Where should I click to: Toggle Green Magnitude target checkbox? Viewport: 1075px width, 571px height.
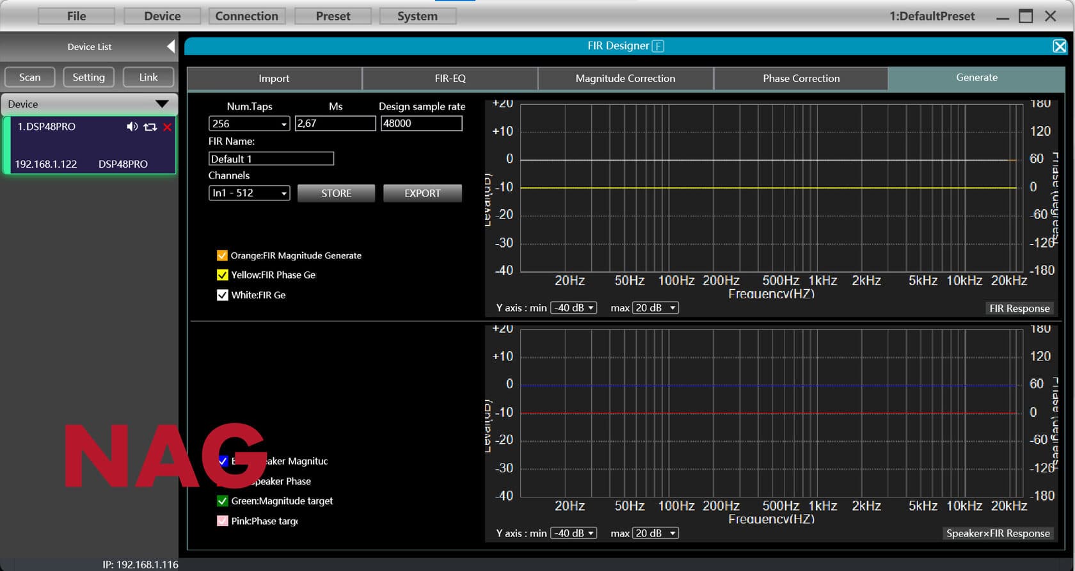pyautogui.click(x=222, y=501)
